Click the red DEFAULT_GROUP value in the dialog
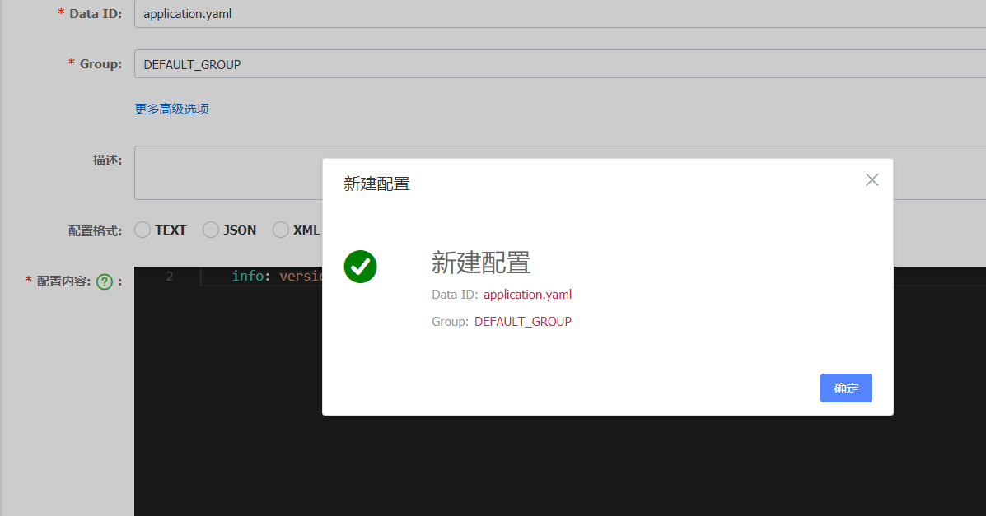 pyautogui.click(x=522, y=321)
